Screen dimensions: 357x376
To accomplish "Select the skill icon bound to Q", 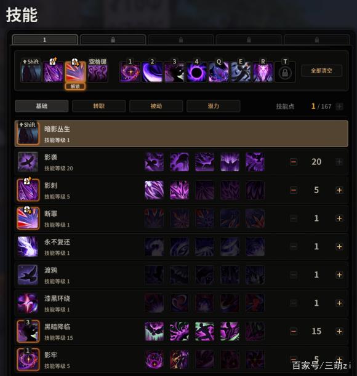I will [x=219, y=72].
